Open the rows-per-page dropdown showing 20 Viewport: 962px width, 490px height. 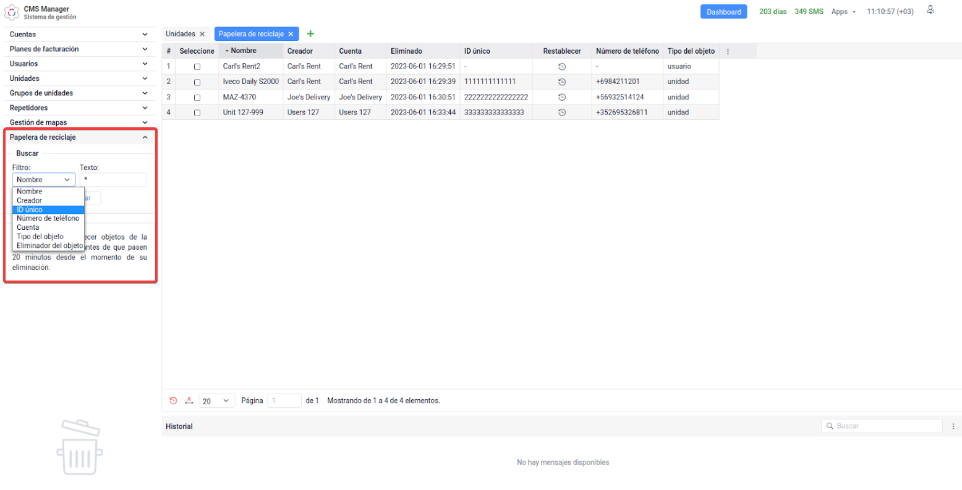coord(216,401)
